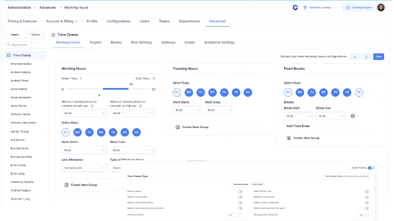
Task: Open Work Ends dropdown in Tracking Hours panel
Action: (219, 110)
